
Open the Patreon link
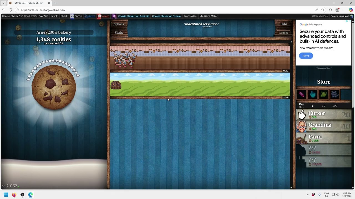coord(103,16)
